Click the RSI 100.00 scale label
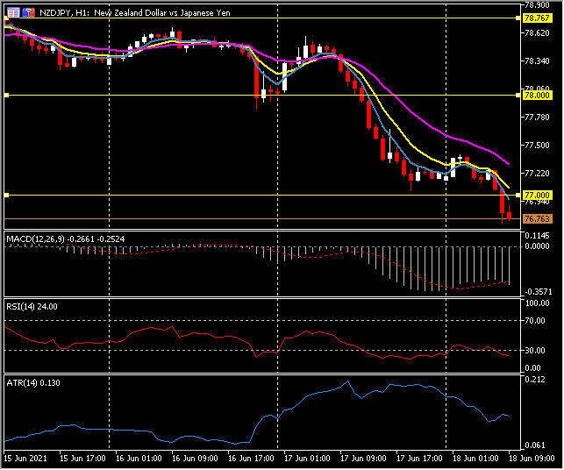 pos(537,303)
